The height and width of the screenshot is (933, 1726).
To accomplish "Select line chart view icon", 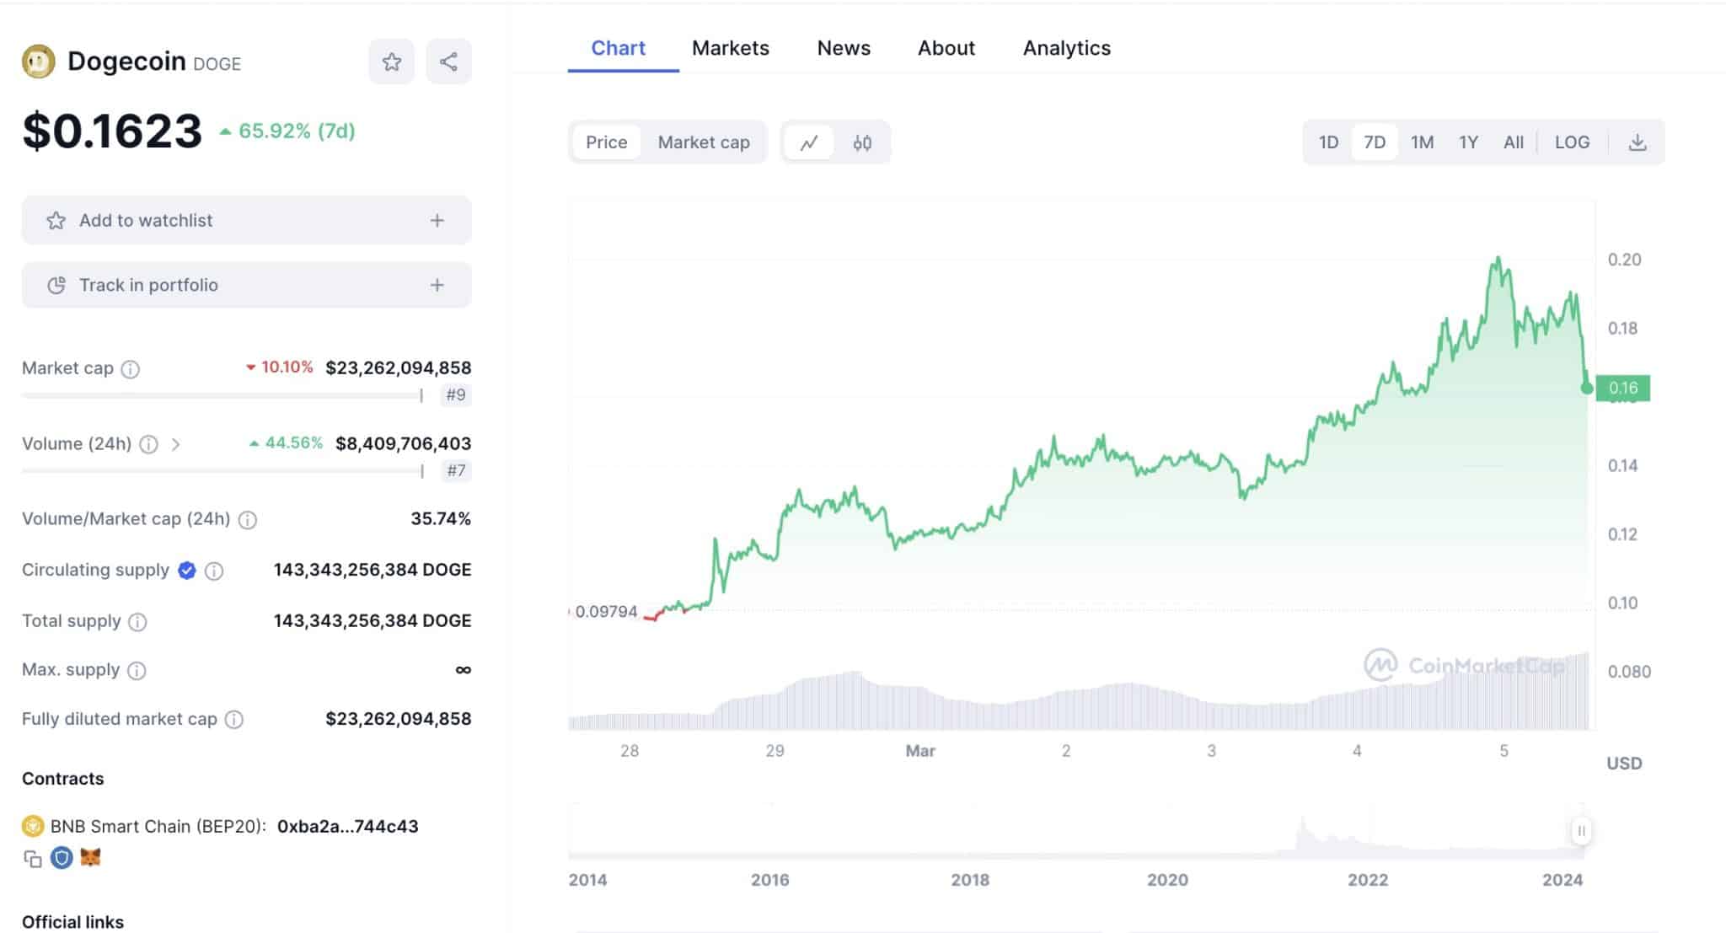I will (x=809, y=142).
